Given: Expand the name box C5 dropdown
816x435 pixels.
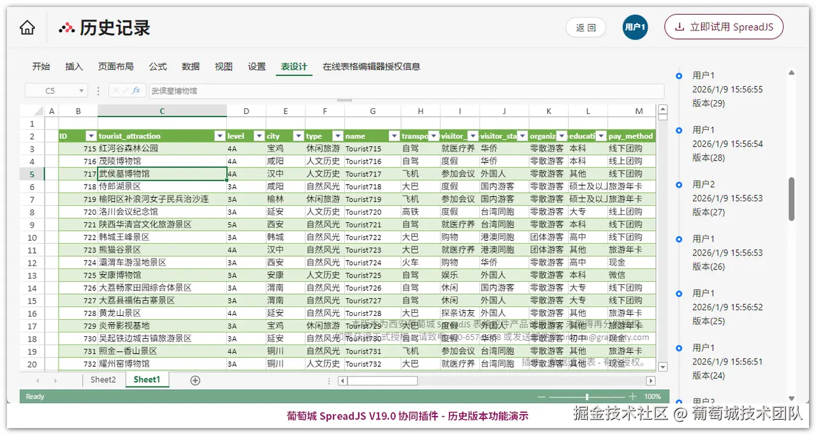Looking at the screenshot, I should point(81,91).
